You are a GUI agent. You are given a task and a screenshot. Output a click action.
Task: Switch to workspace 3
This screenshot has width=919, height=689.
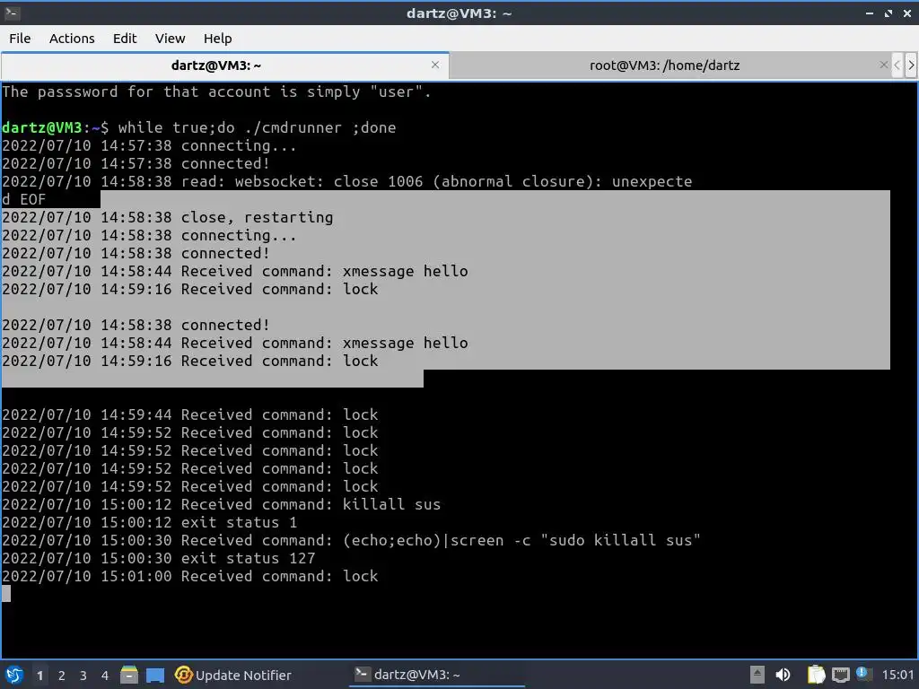pyautogui.click(x=83, y=676)
